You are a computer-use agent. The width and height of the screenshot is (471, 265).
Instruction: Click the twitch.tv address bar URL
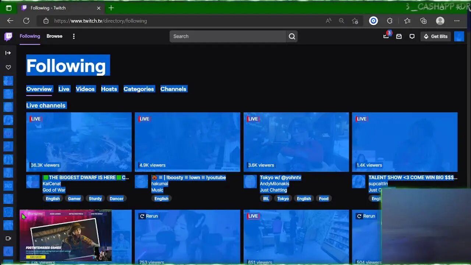pyautogui.click(x=100, y=21)
